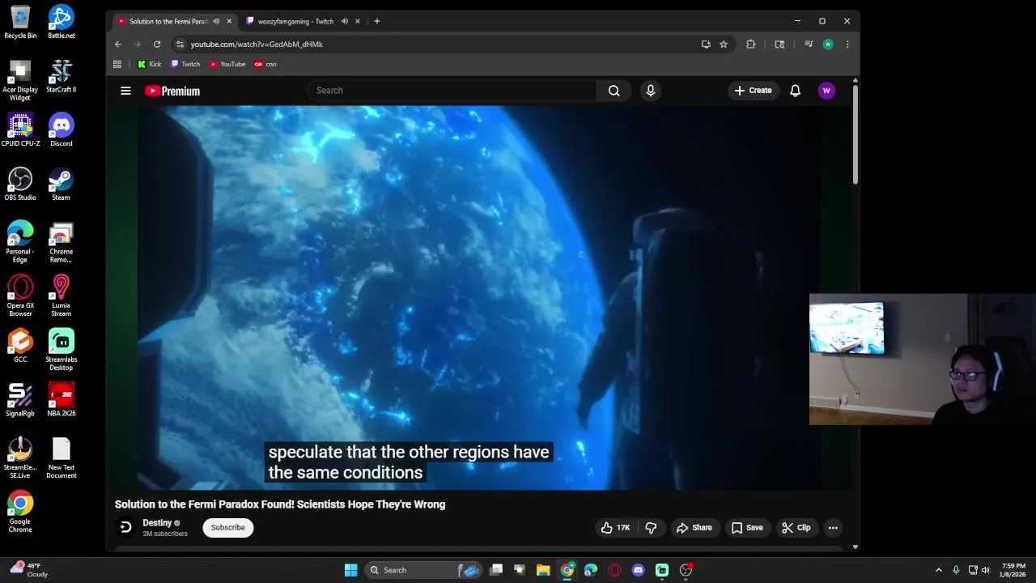This screenshot has height=583, width=1036.
Task: Open the YouTube guide hamburger menu
Action: [x=125, y=91]
